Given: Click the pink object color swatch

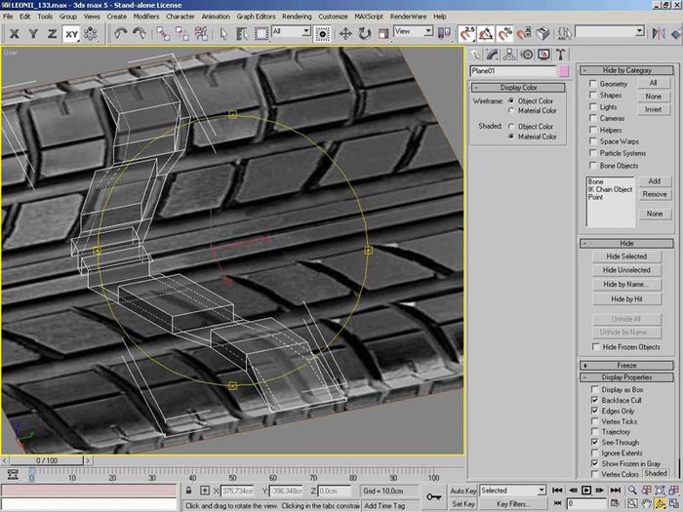Looking at the screenshot, I should (x=563, y=71).
